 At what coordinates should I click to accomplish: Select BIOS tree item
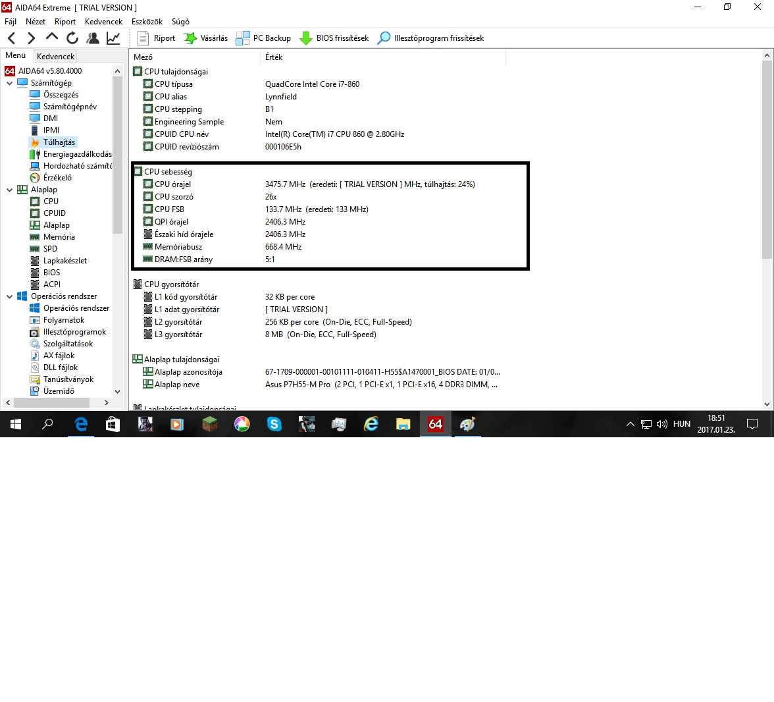(x=51, y=273)
